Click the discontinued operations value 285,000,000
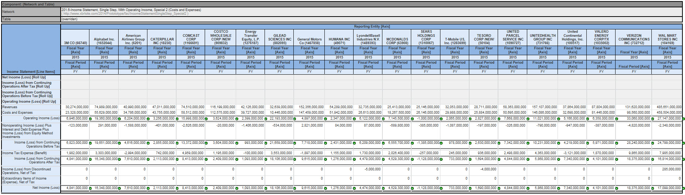The width and height of the screenshot is (685, 195). (671, 169)
